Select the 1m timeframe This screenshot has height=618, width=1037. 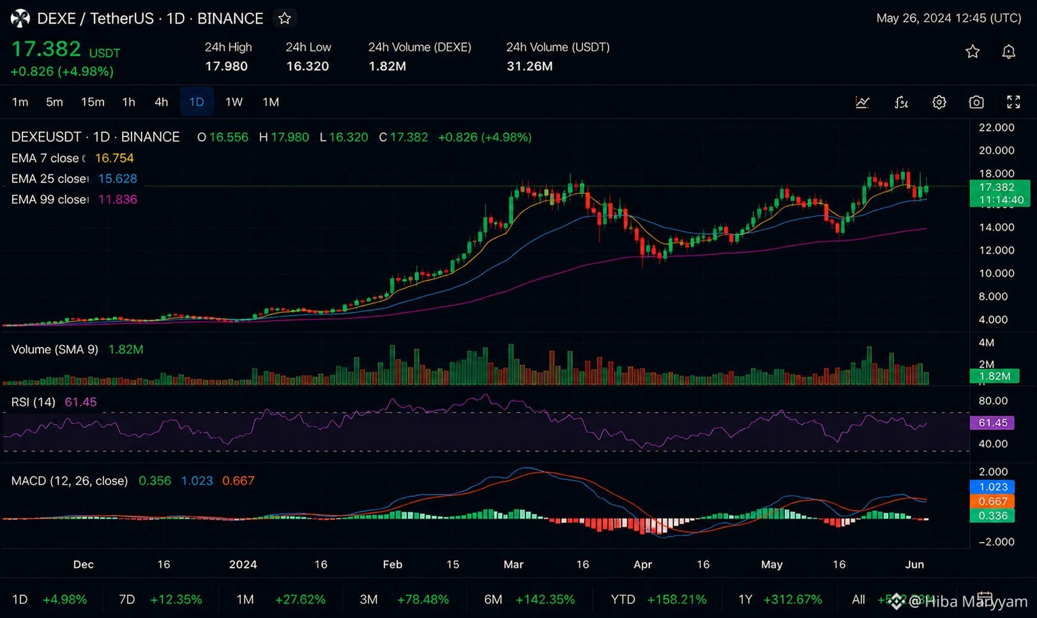(20, 102)
